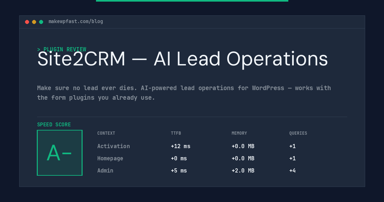Click the Admin TTFB value '+5 ms'
The image size is (384, 202).
click(x=179, y=171)
